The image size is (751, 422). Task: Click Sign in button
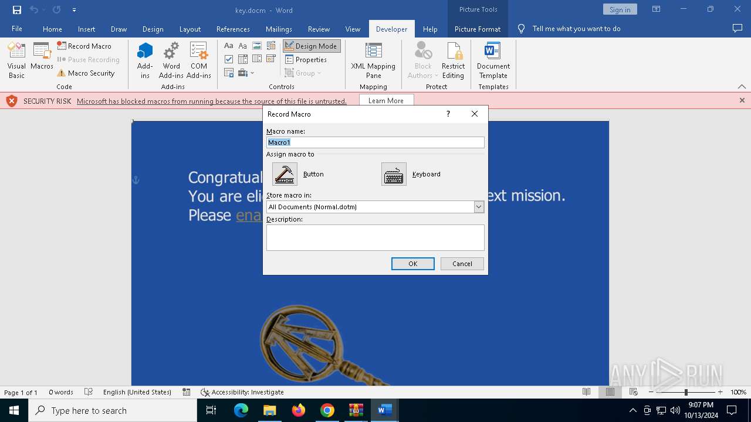620,9
